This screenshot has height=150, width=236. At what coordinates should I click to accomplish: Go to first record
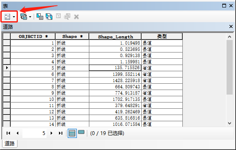coord(8,133)
